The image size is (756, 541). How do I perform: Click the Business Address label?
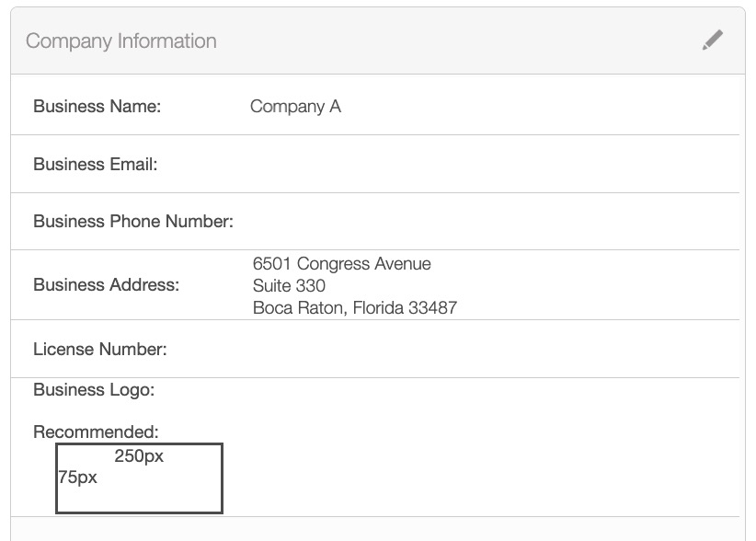[x=107, y=285]
